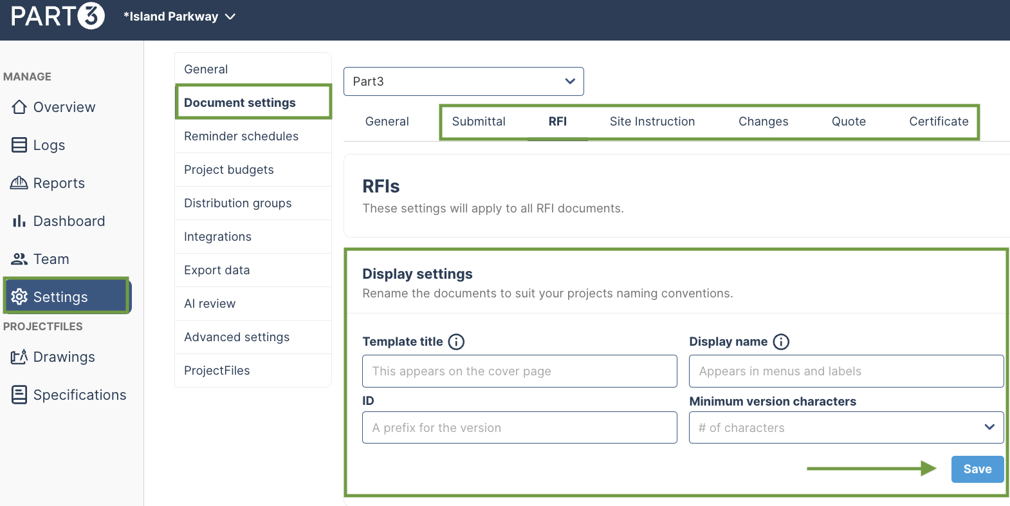Open Reminder schedules settings
The width and height of the screenshot is (1010, 506).
click(253, 136)
